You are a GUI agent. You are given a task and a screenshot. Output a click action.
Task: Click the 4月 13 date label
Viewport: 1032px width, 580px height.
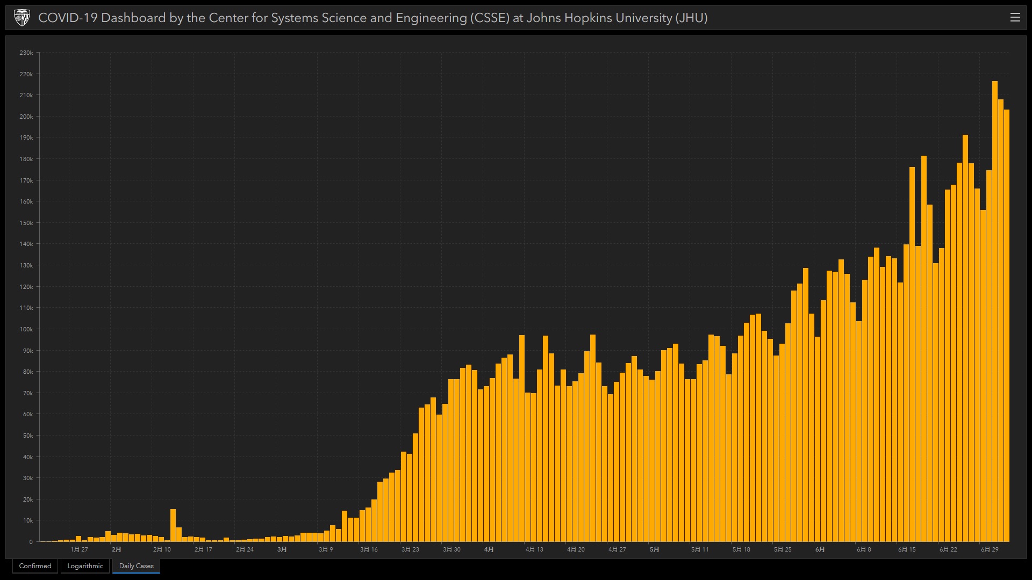click(534, 549)
